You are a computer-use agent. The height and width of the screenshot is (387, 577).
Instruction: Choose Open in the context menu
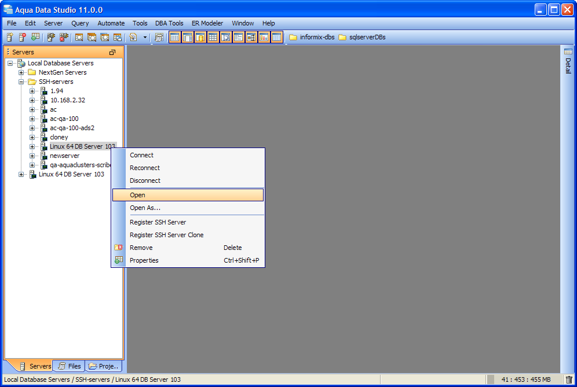click(188, 195)
